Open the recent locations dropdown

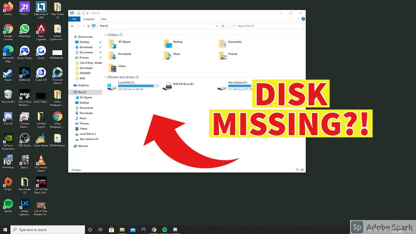[84, 26]
